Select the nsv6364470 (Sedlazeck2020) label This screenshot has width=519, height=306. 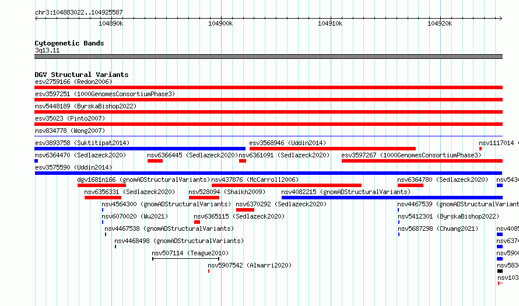(80, 155)
